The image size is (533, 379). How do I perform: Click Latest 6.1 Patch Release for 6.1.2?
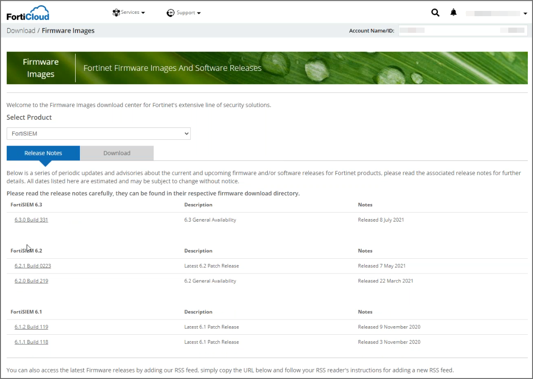(212, 327)
